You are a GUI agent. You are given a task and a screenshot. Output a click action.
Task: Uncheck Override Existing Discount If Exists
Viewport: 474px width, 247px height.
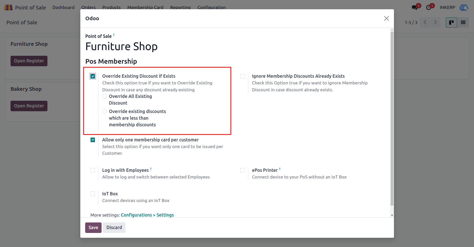93,76
